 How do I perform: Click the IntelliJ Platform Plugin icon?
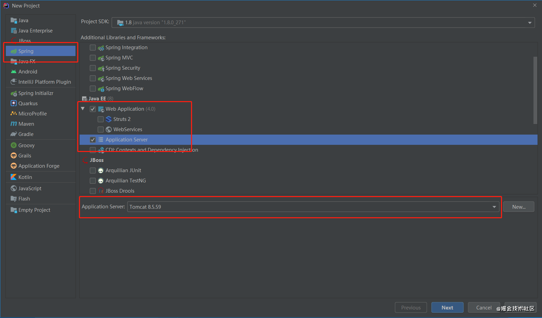pyautogui.click(x=14, y=82)
